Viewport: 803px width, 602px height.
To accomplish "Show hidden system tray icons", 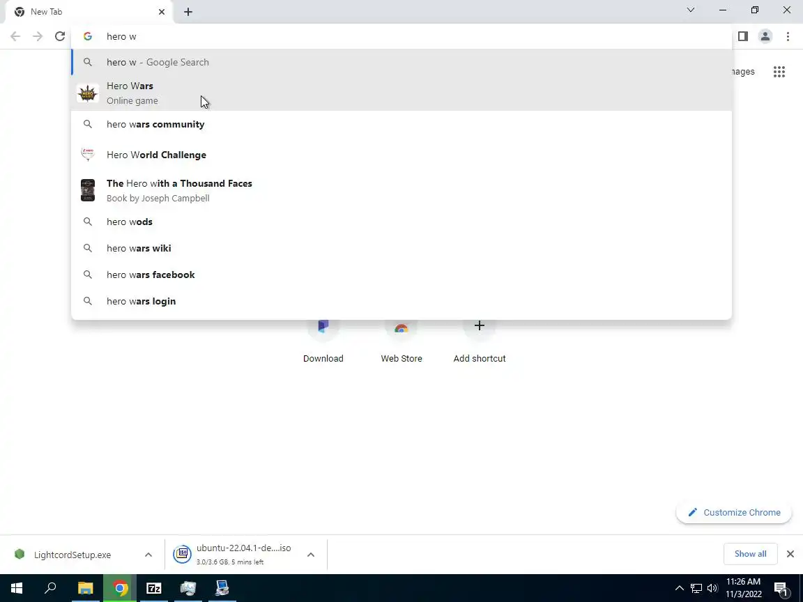I will [679, 588].
